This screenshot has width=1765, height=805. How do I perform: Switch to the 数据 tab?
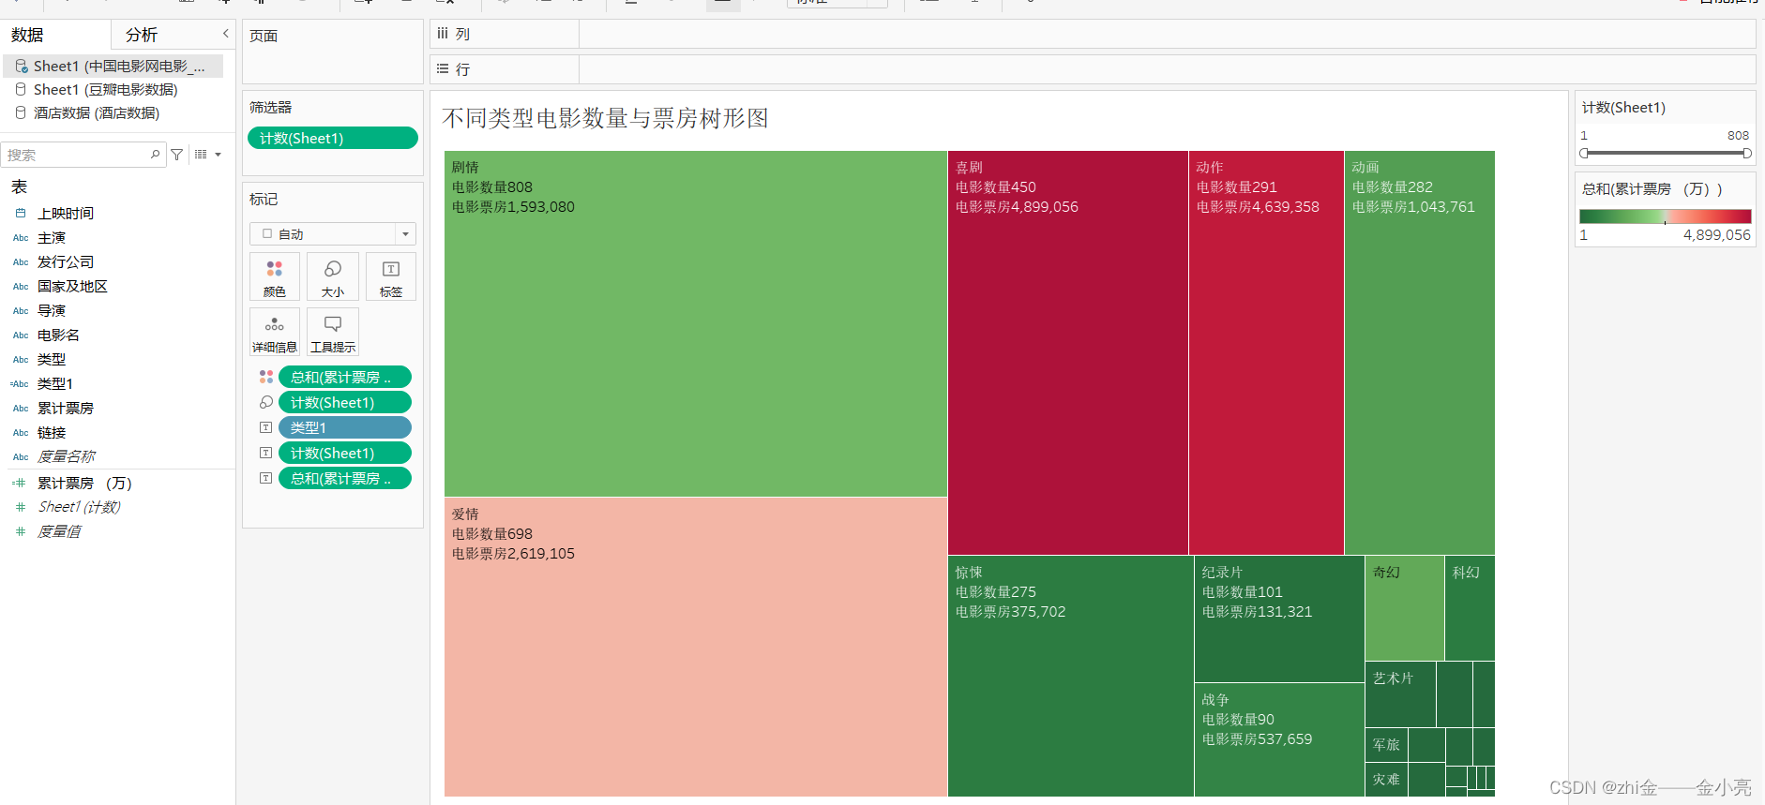(x=28, y=35)
